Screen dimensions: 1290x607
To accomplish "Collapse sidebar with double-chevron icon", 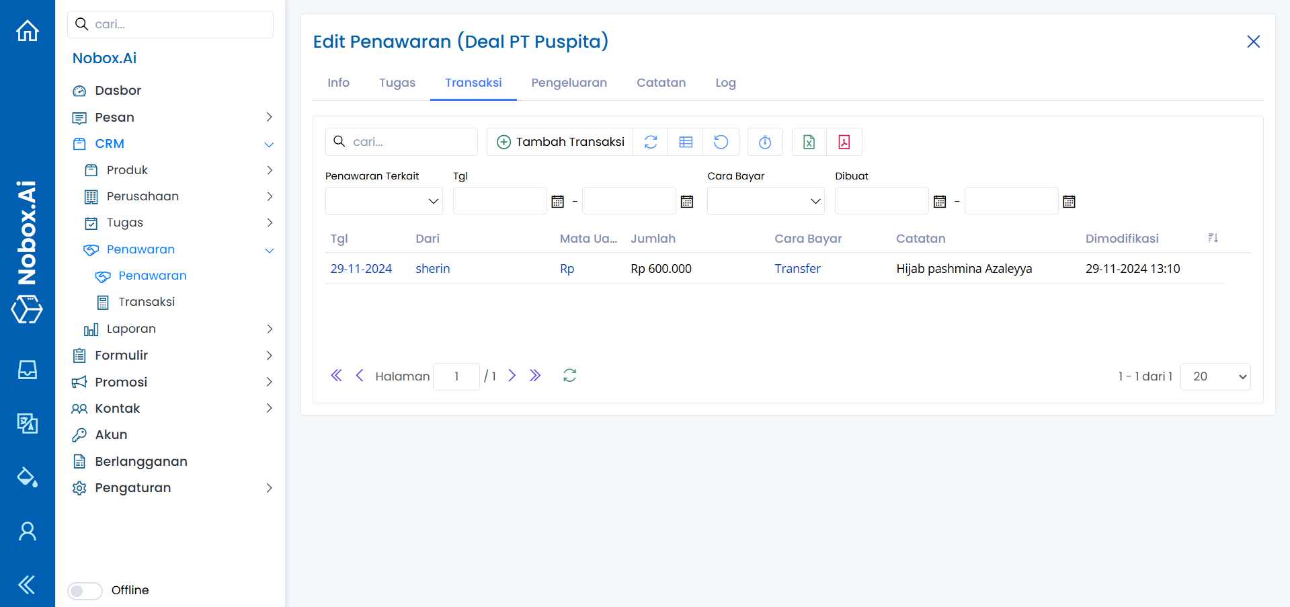I will 28,585.
